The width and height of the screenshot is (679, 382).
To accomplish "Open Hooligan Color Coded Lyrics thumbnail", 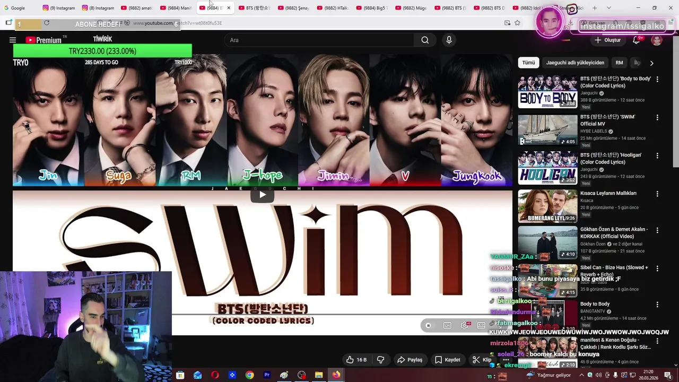I will click(547, 168).
